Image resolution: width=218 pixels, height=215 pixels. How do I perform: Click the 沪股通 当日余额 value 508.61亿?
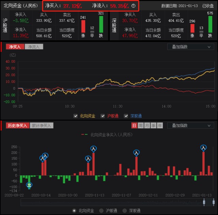(x=44, y=36)
